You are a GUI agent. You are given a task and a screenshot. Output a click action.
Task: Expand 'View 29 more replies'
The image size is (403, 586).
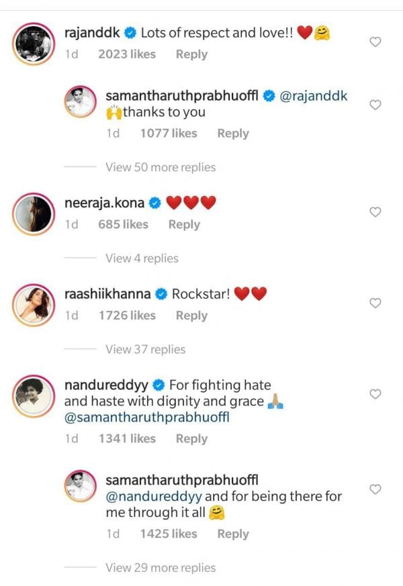click(x=161, y=568)
